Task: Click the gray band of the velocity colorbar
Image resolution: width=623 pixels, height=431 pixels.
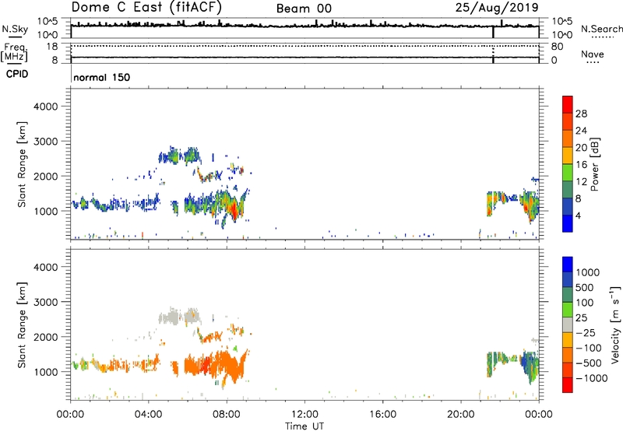Action: tap(568, 325)
